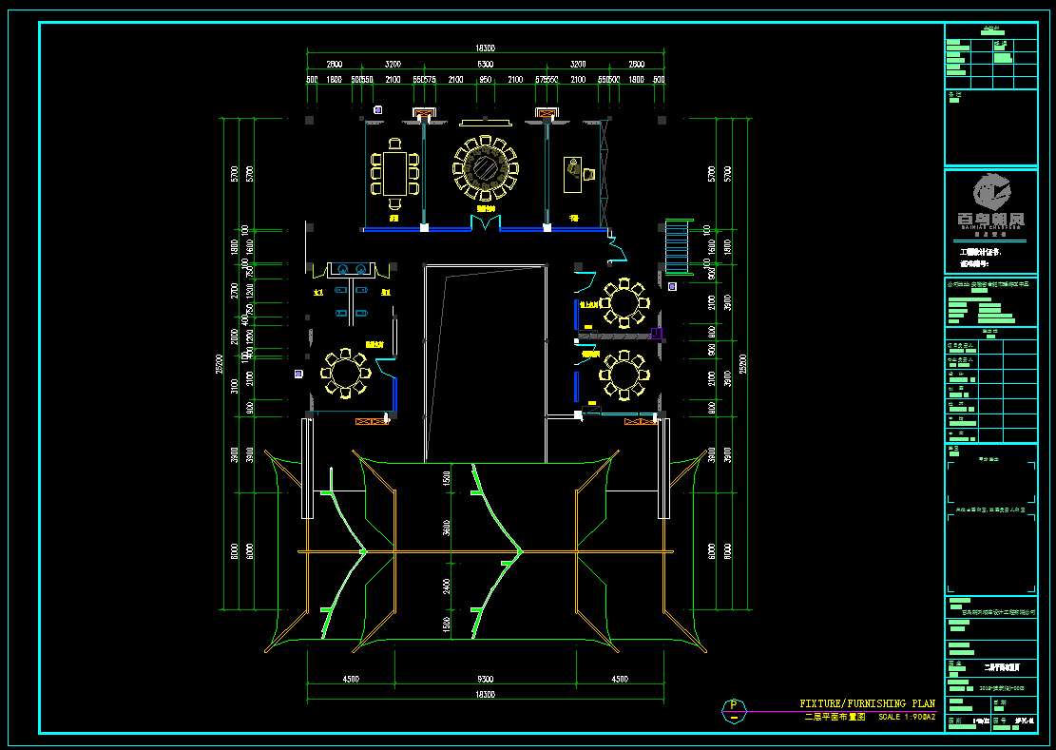
Task: Pick the plan view marker circle labeled P
Action: [734, 711]
